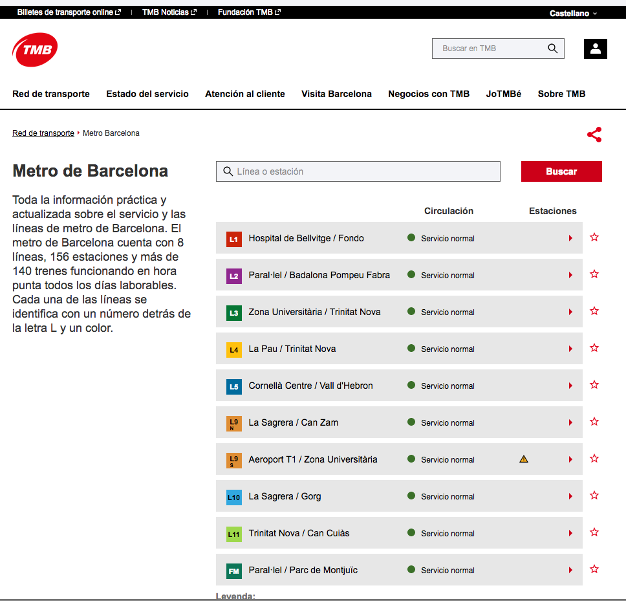Favorite Hospital de Bellvitge / Fondo line
This screenshot has width=626, height=601.
pos(594,237)
